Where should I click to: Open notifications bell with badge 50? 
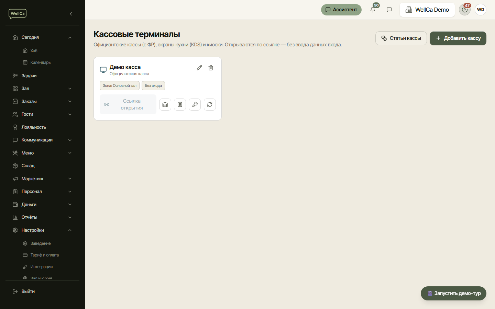click(x=373, y=10)
